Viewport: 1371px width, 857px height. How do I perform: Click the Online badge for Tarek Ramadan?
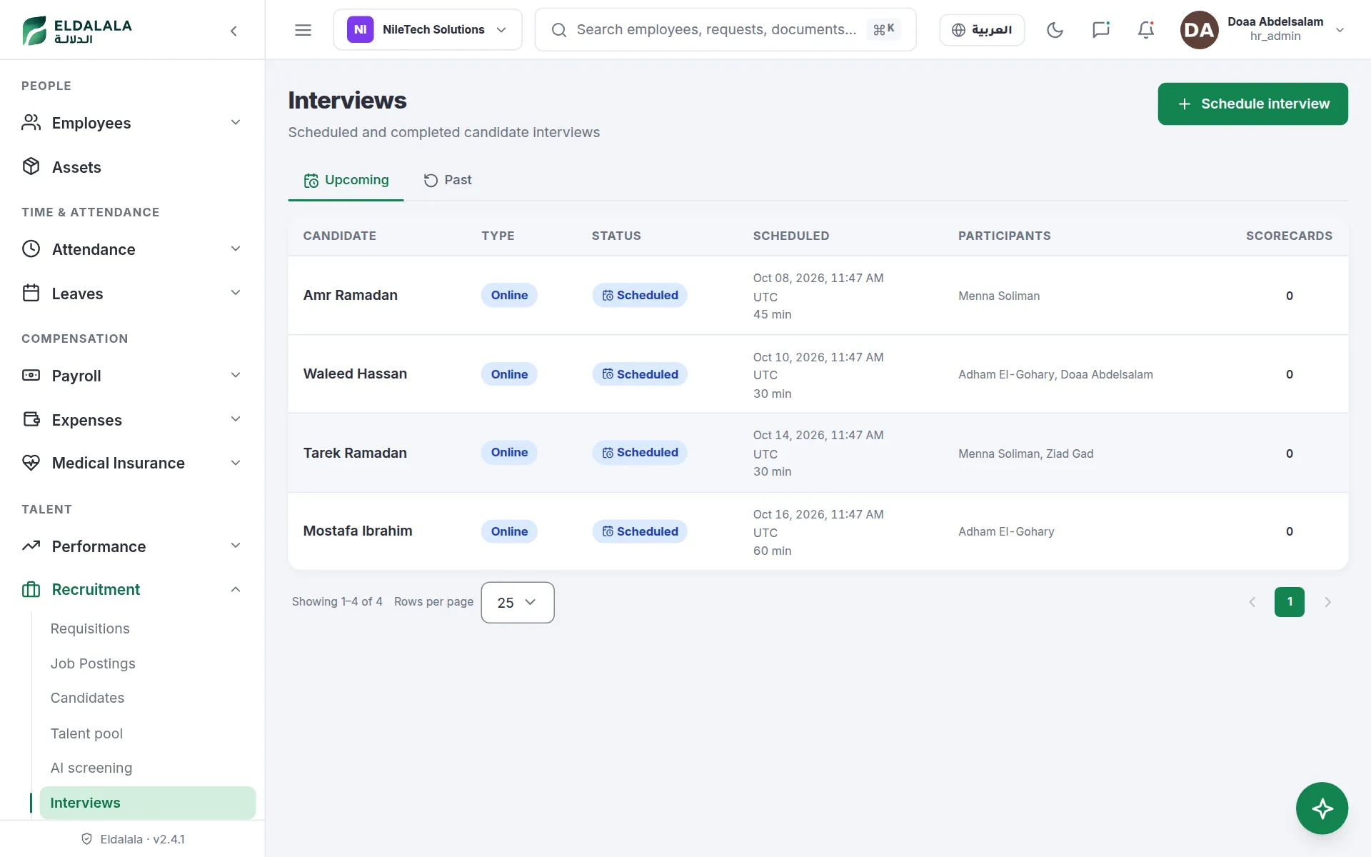click(x=509, y=453)
